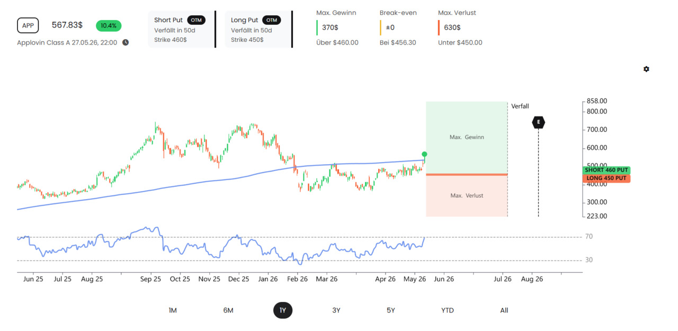Select the 1Y time range

(283, 310)
